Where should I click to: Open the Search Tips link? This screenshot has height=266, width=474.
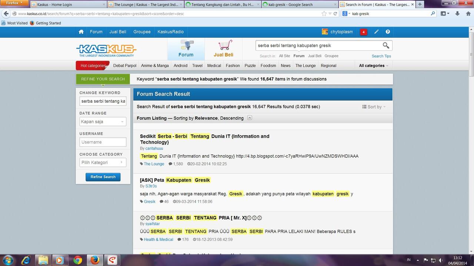click(x=381, y=56)
